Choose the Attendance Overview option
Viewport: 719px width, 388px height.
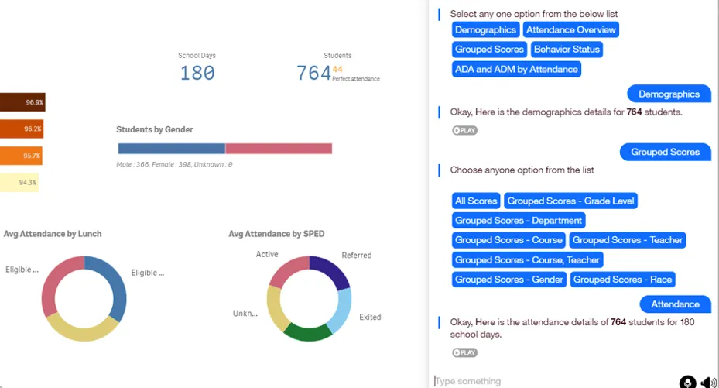coord(571,29)
